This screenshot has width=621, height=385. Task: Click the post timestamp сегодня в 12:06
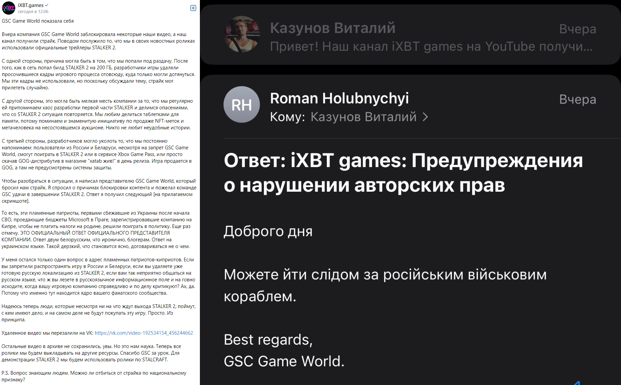pyautogui.click(x=33, y=12)
